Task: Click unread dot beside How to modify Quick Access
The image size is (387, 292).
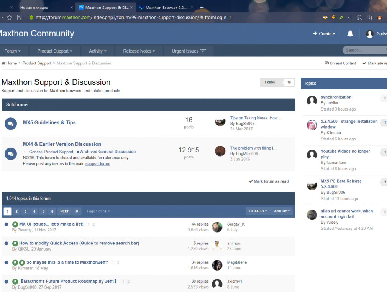Action: 7,243
